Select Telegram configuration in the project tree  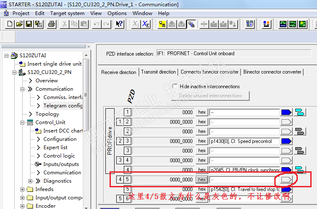[63, 106]
